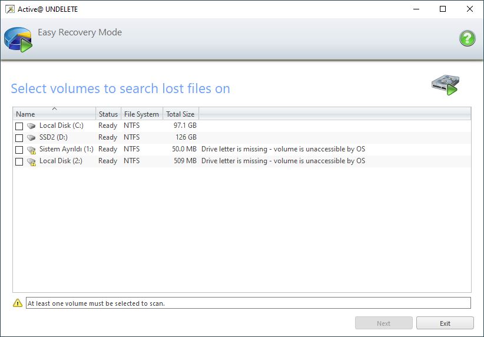Image resolution: width=484 pixels, height=337 pixels.
Task: Sort by the Total Size column header
Action: click(x=181, y=114)
